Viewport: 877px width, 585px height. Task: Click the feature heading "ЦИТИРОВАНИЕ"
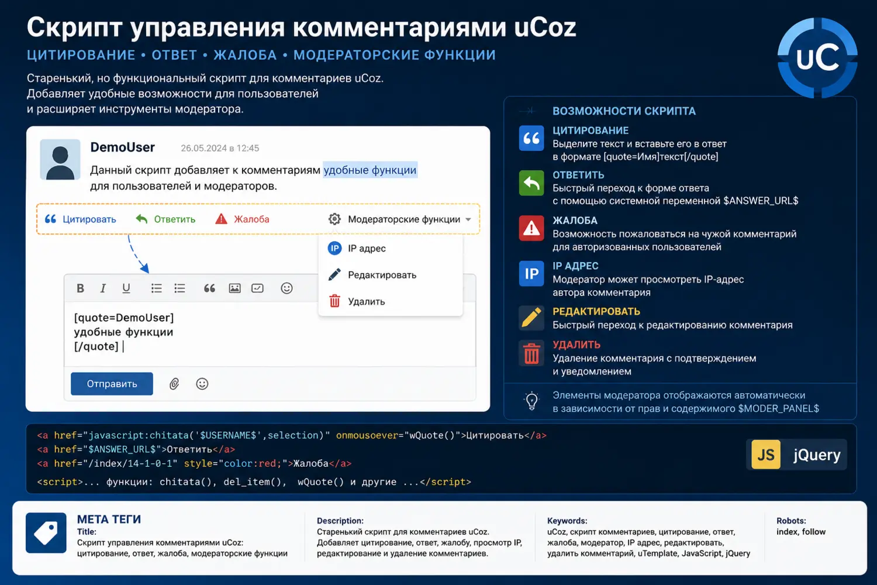coord(591,130)
